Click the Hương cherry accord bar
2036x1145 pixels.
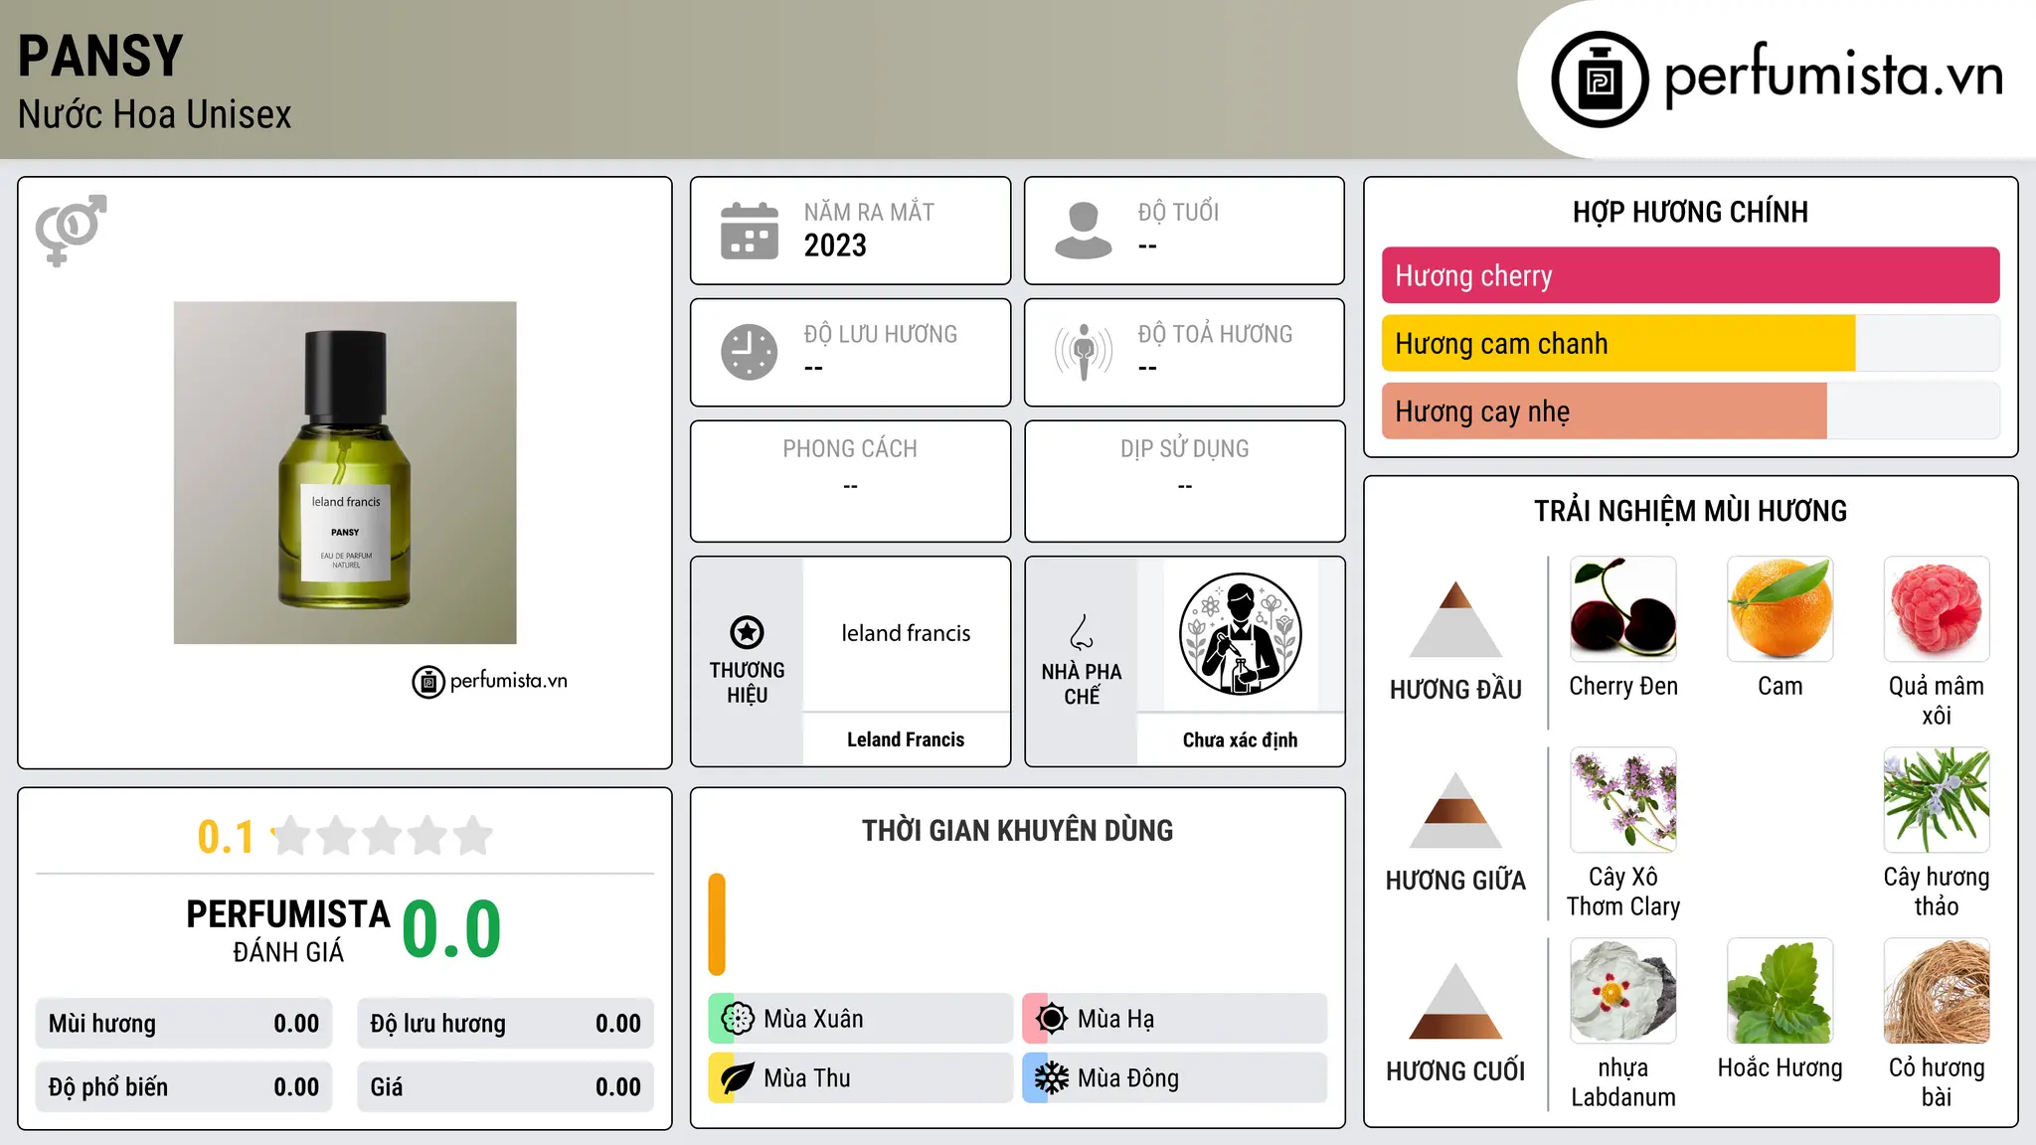click(1690, 275)
